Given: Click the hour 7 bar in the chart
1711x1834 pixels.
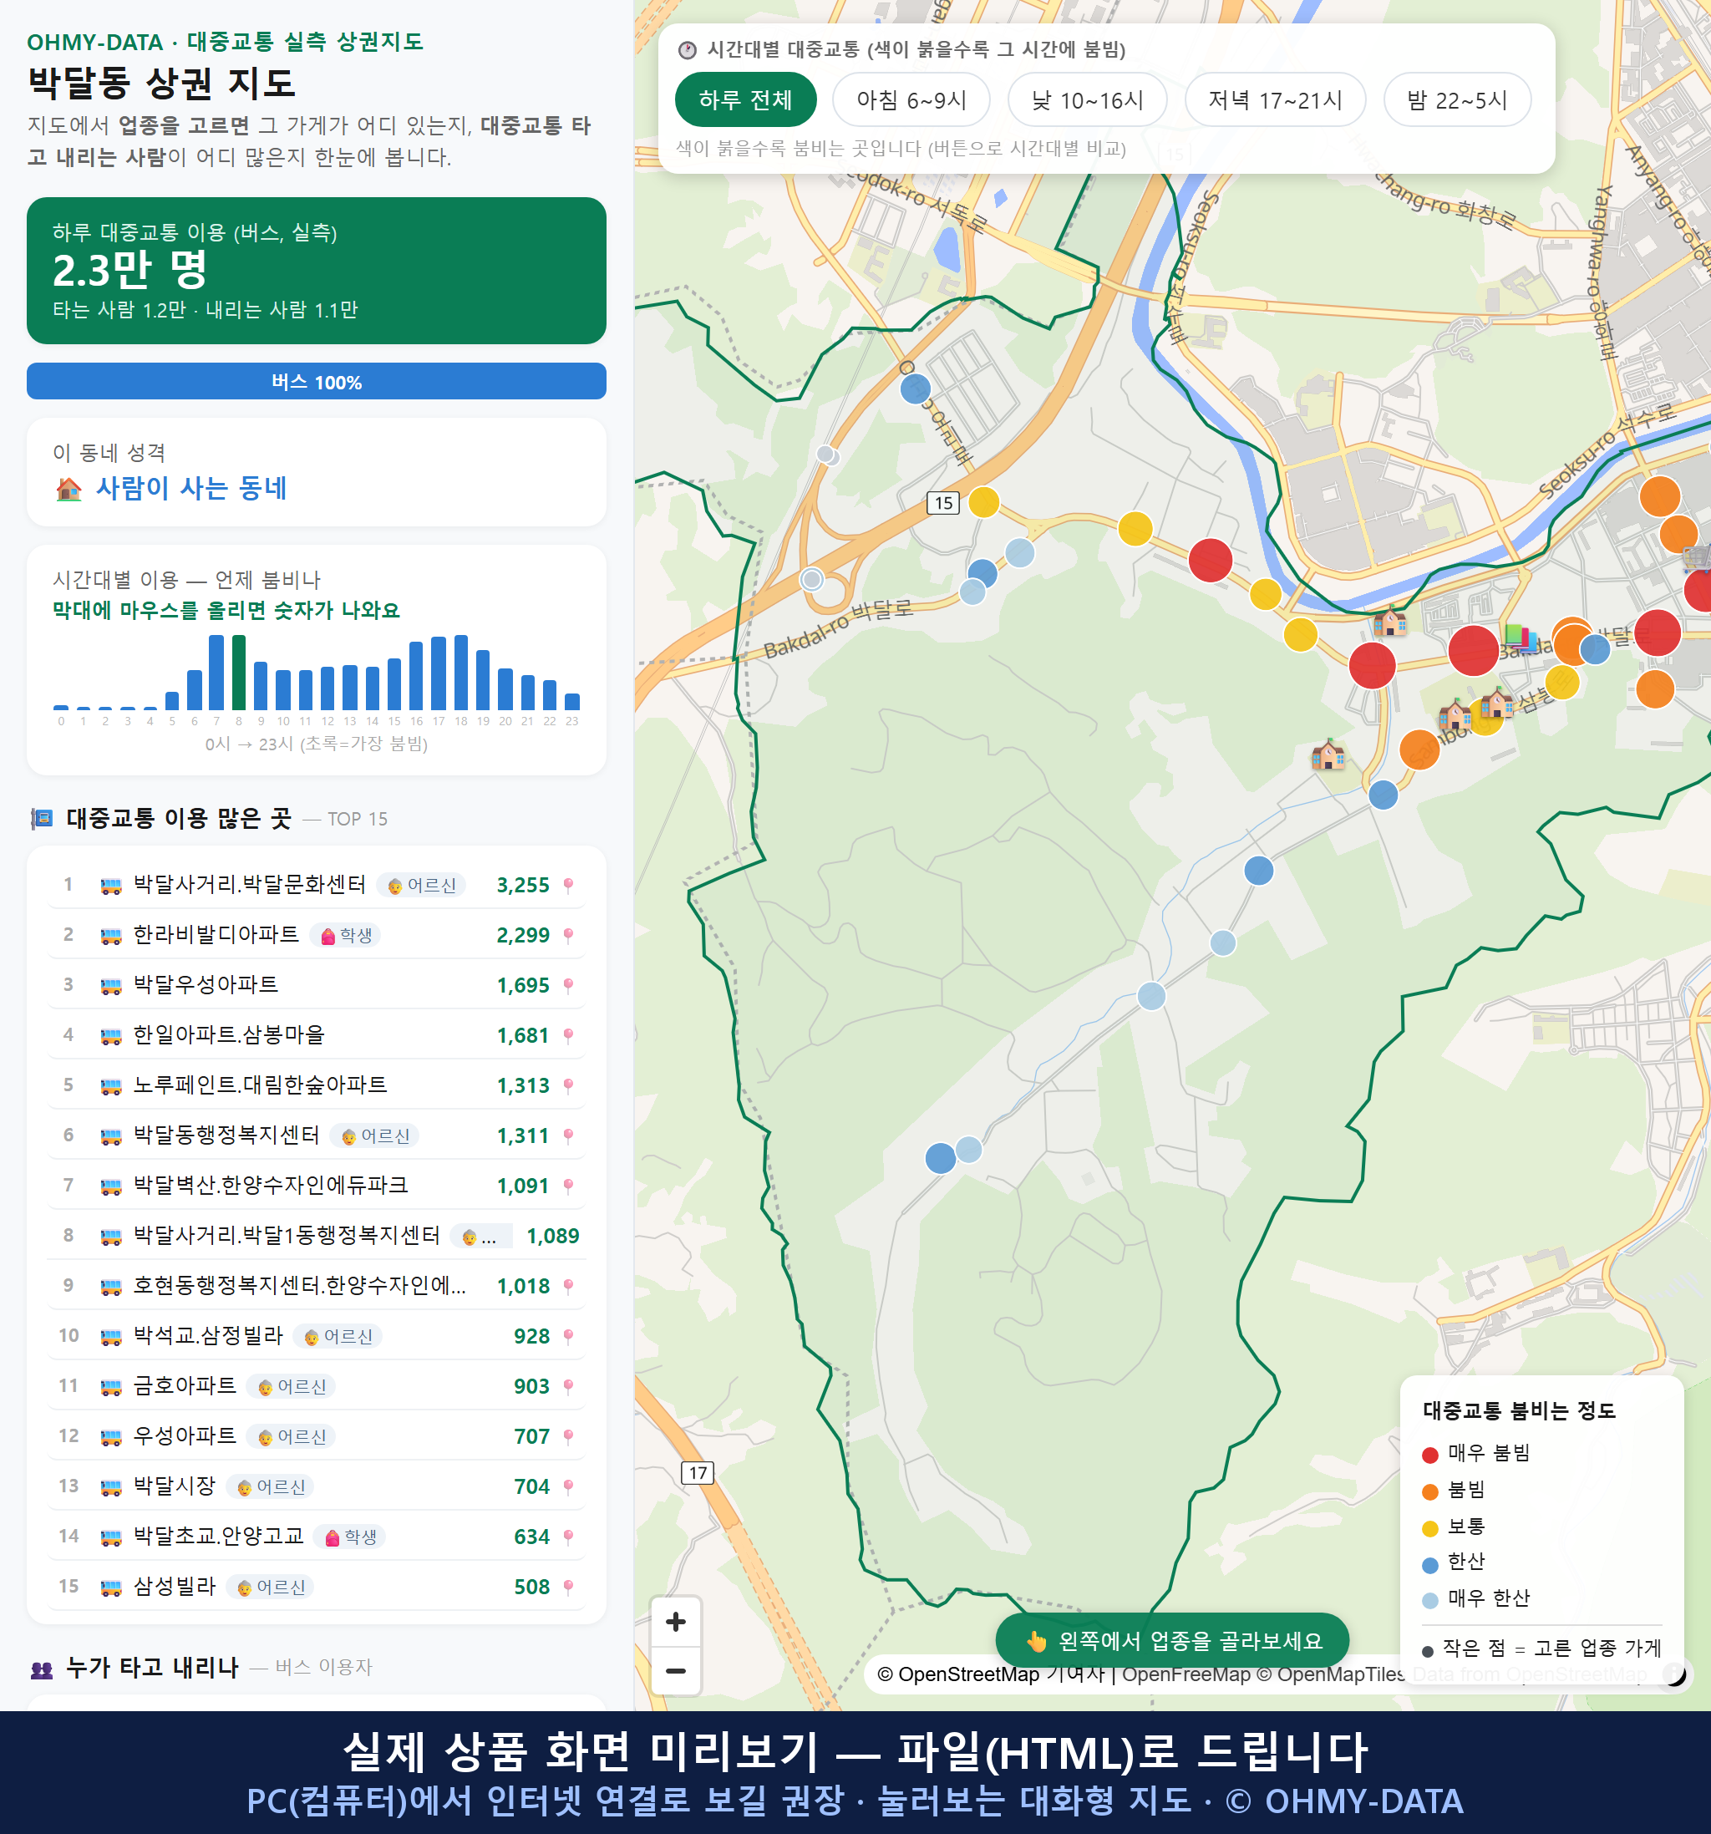Looking at the screenshot, I should click(216, 673).
